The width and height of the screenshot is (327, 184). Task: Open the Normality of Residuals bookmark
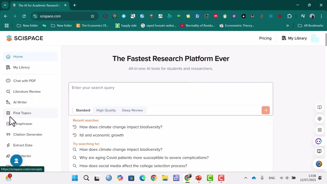[x=197, y=26]
